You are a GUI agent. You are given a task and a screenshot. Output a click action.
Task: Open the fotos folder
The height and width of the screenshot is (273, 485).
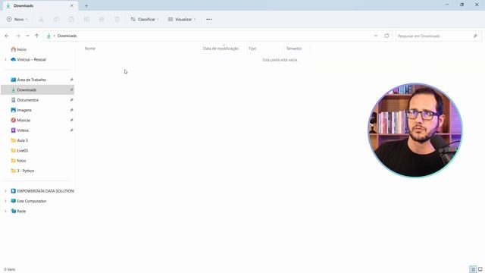point(18,161)
